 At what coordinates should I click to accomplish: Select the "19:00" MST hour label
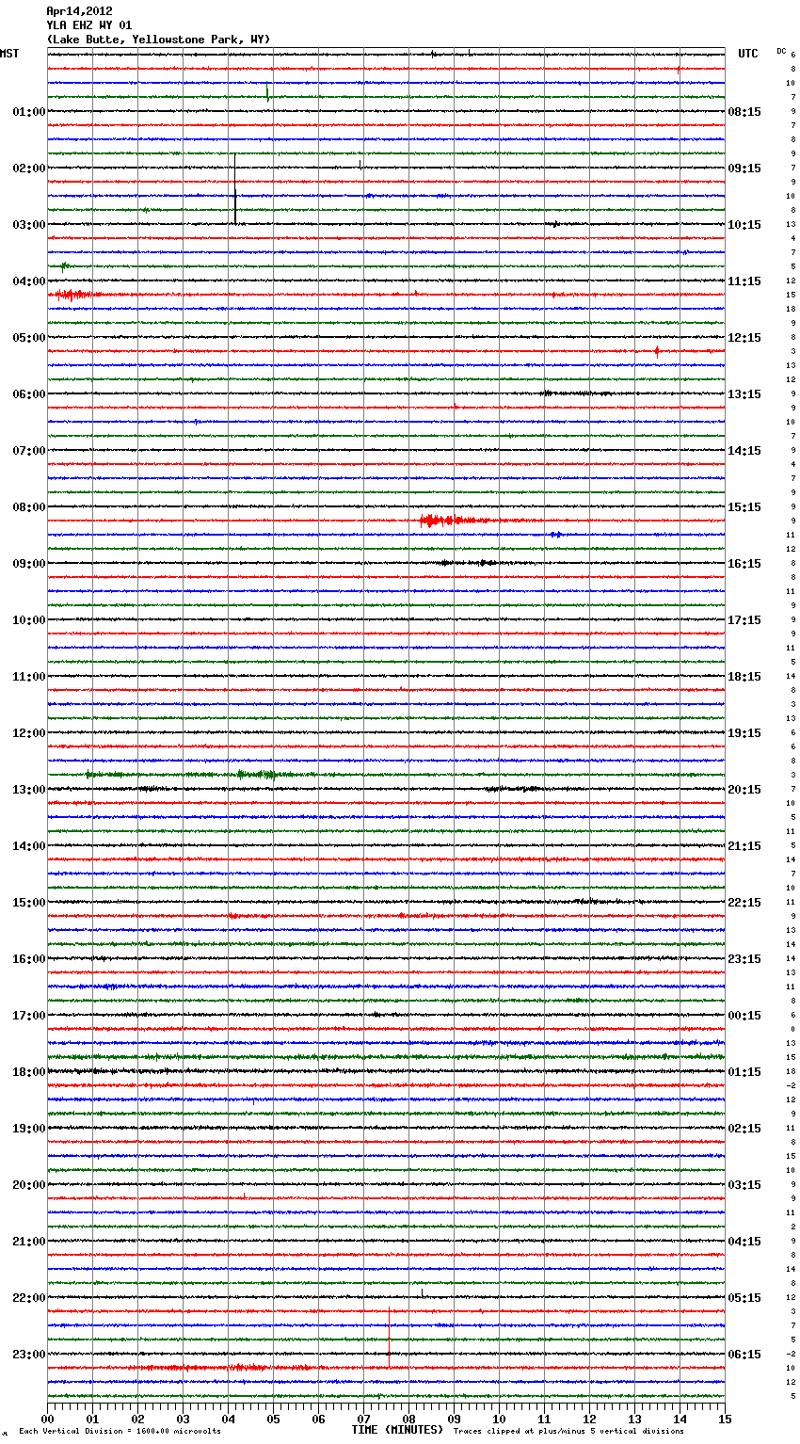(29, 1129)
